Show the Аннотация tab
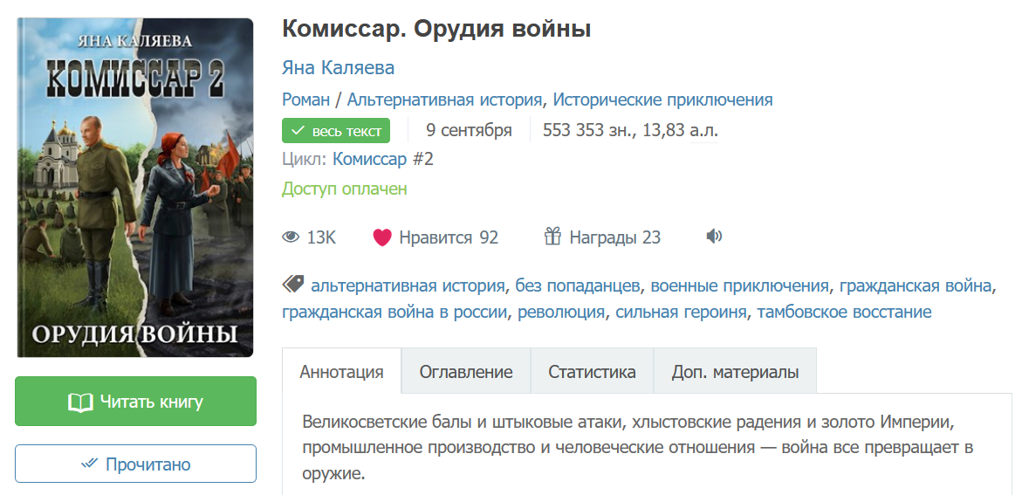 point(341,372)
